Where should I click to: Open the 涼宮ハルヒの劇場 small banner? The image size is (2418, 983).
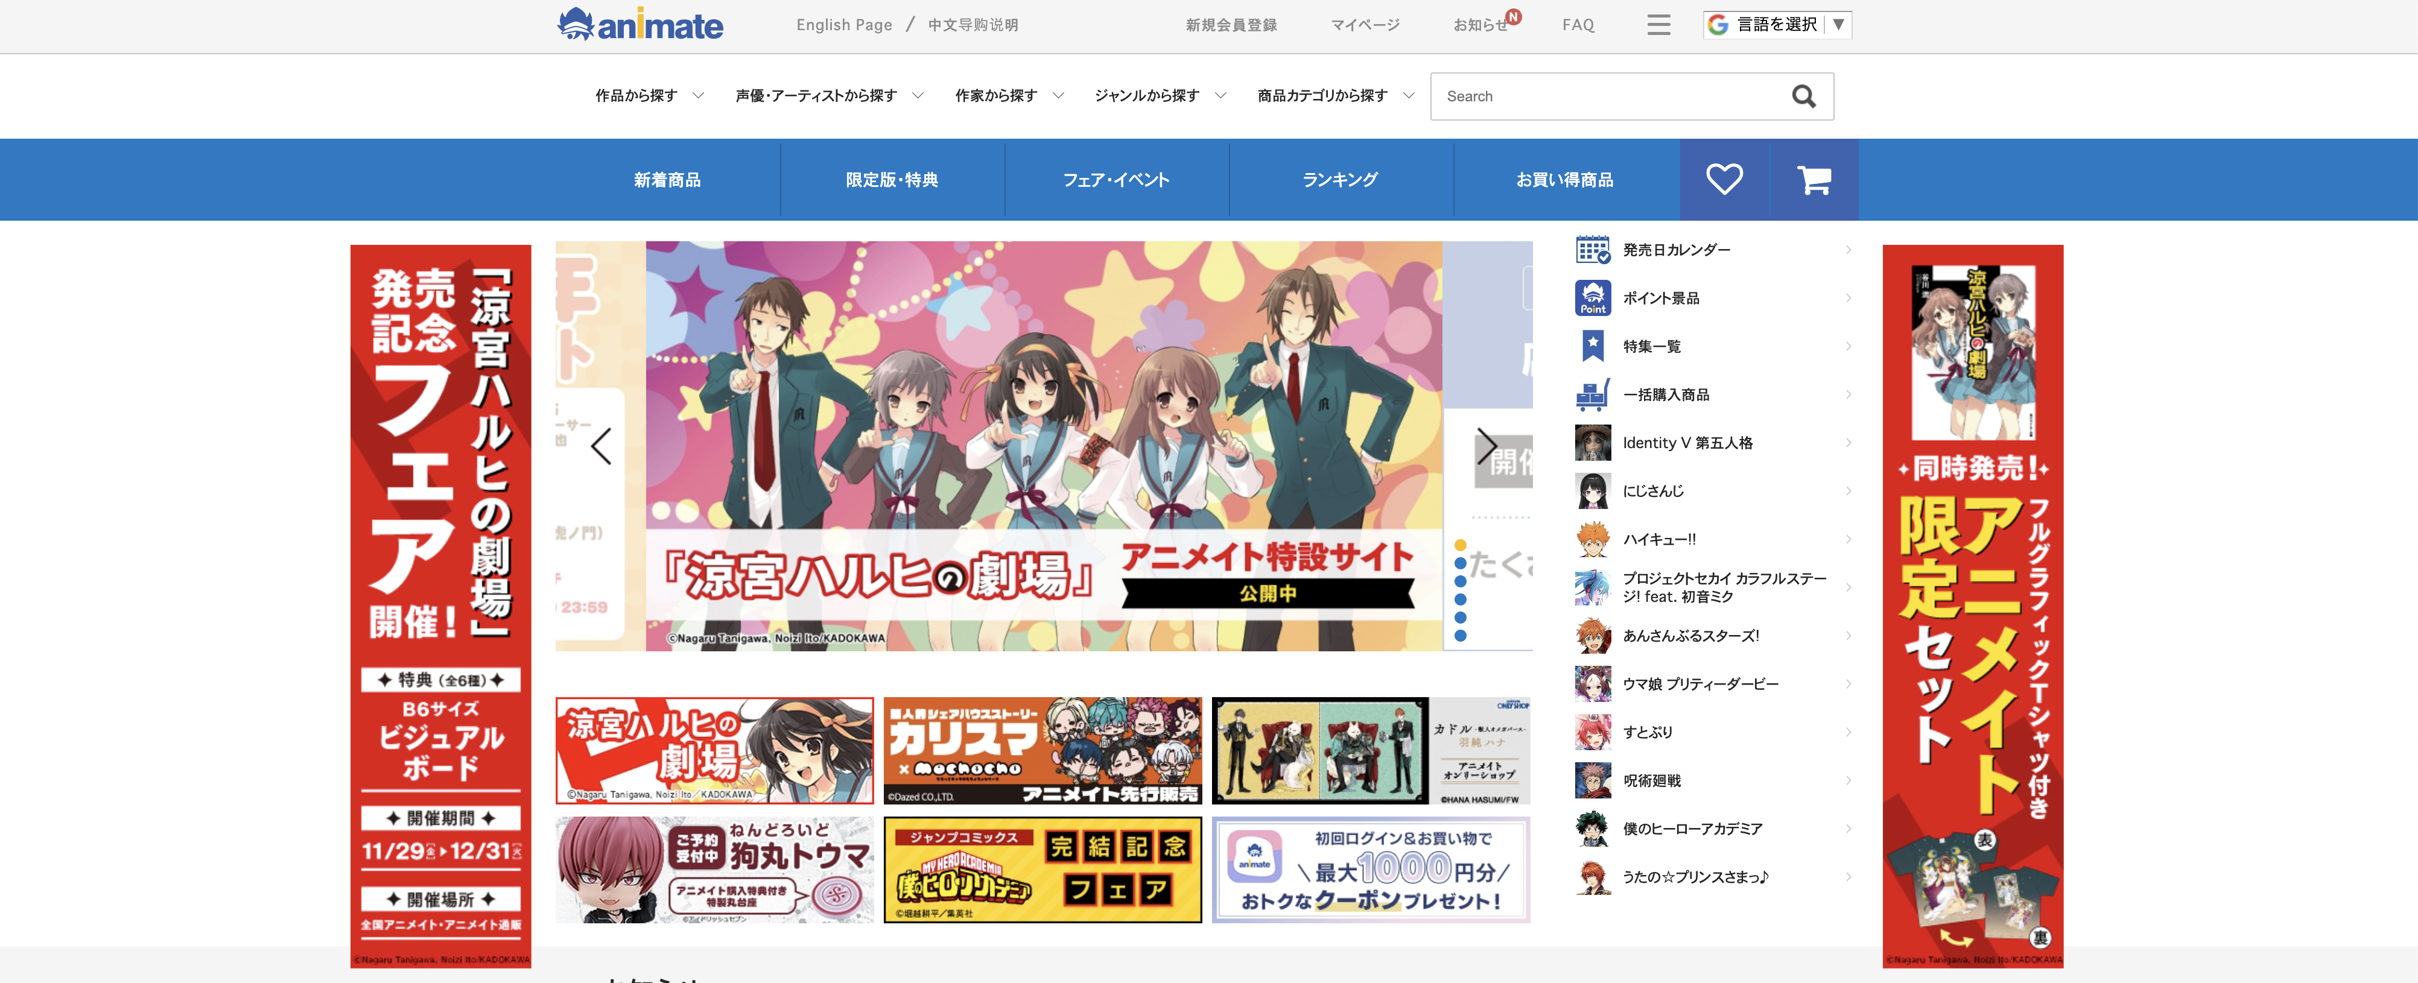click(x=714, y=750)
